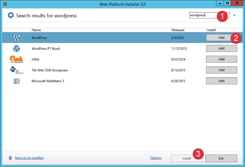Viewport: 245px width, 167px height.
Task: Click the back navigation arrow
Action: (x=11, y=15)
